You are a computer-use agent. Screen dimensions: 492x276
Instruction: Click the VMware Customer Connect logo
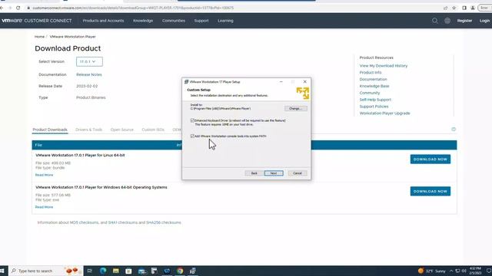(x=37, y=21)
